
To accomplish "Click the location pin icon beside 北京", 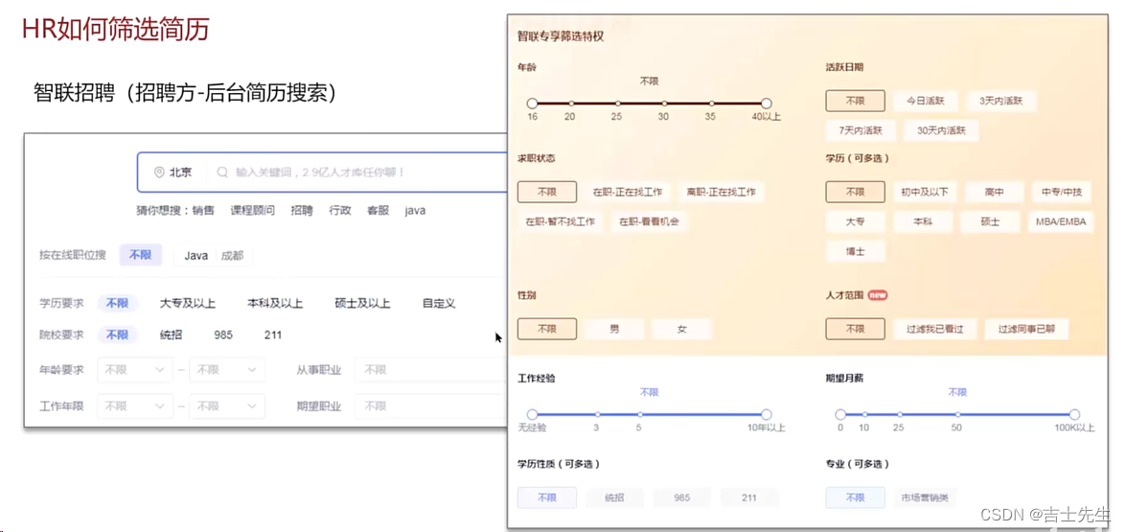I will coord(159,173).
